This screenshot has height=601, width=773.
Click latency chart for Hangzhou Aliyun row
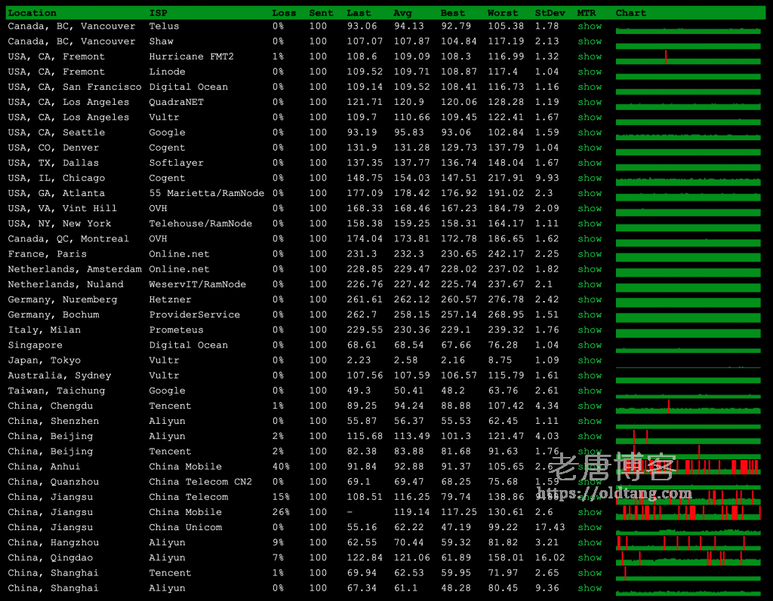pos(688,543)
